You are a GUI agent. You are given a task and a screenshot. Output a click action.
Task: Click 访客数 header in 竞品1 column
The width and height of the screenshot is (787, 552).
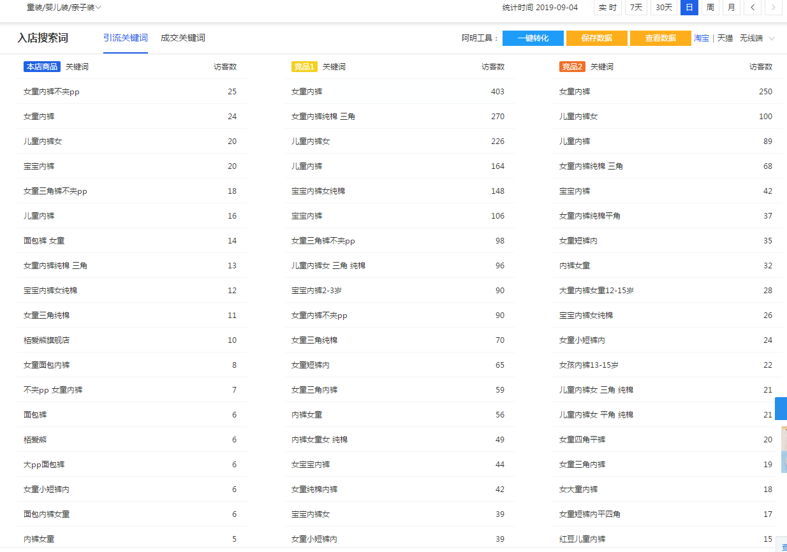point(493,66)
